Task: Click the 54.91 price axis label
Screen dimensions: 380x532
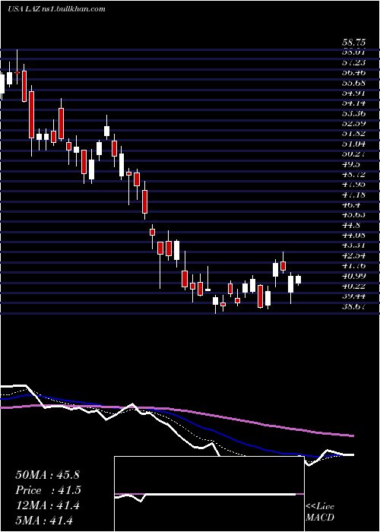Action: pos(353,93)
